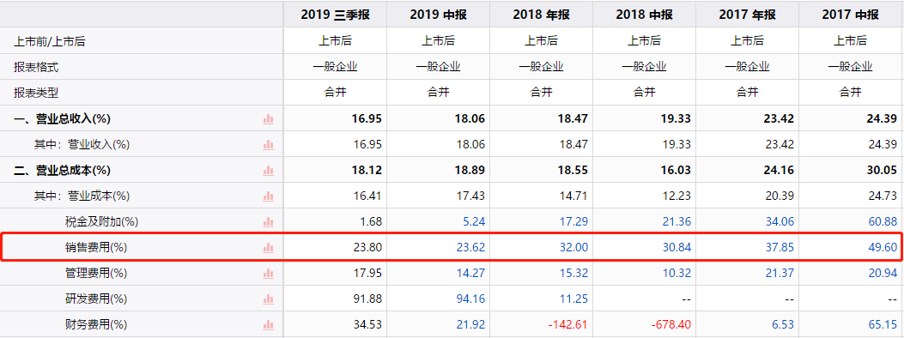This screenshot has height=338, width=904.
Task: Open linked value 11.25 in 研发费用 row
Action: point(573,299)
